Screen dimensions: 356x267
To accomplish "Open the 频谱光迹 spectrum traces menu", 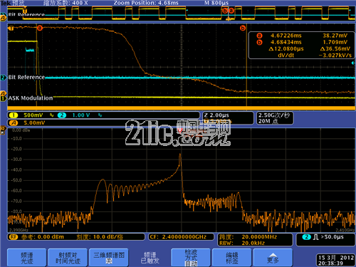I will [x=27, y=258].
